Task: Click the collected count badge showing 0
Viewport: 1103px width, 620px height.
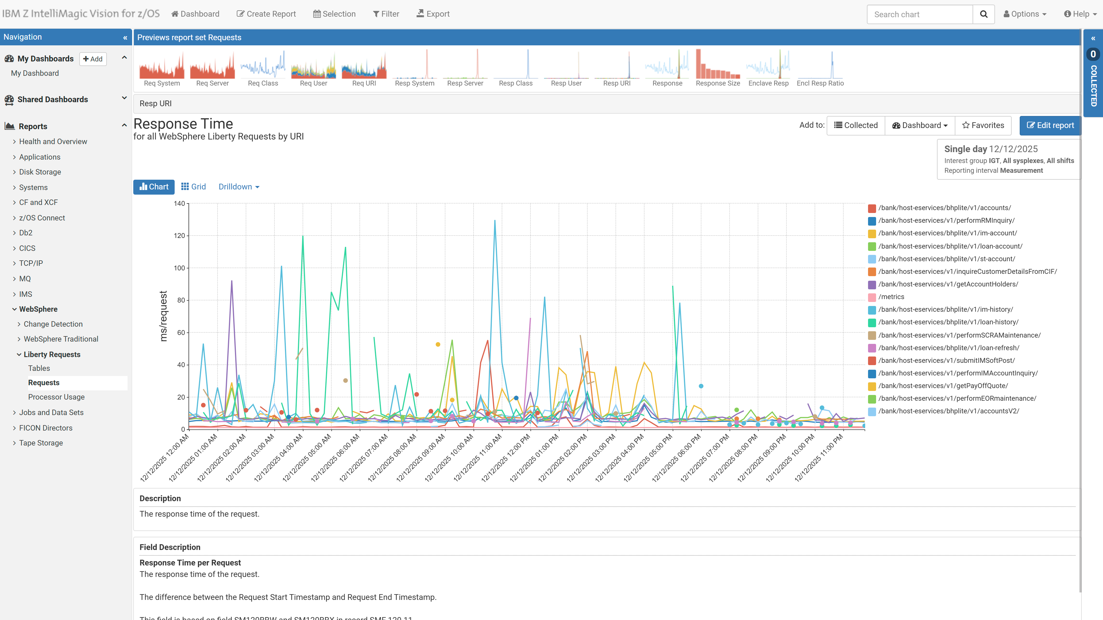Action: (x=1093, y=54)
